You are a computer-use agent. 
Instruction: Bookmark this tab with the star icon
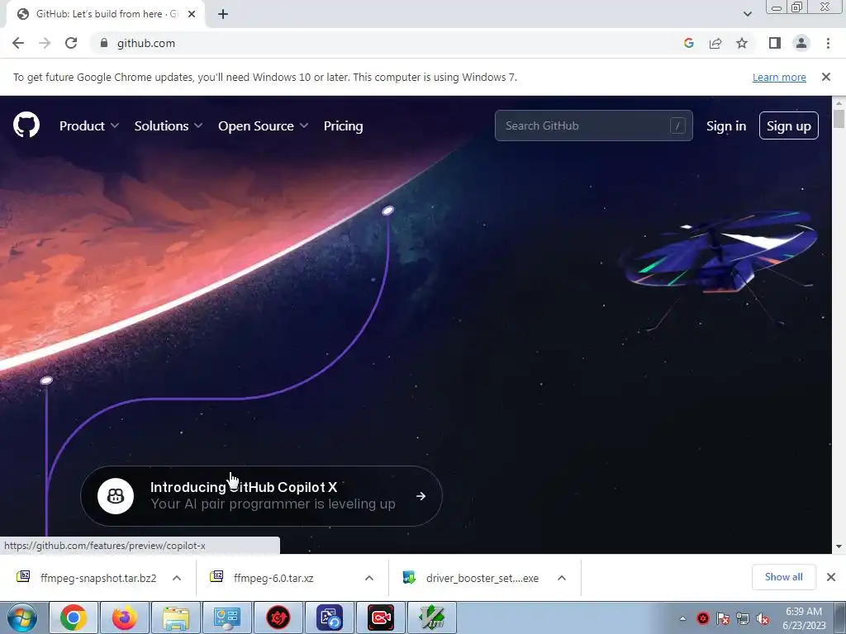pyautogui.click(x=742, y=43)
